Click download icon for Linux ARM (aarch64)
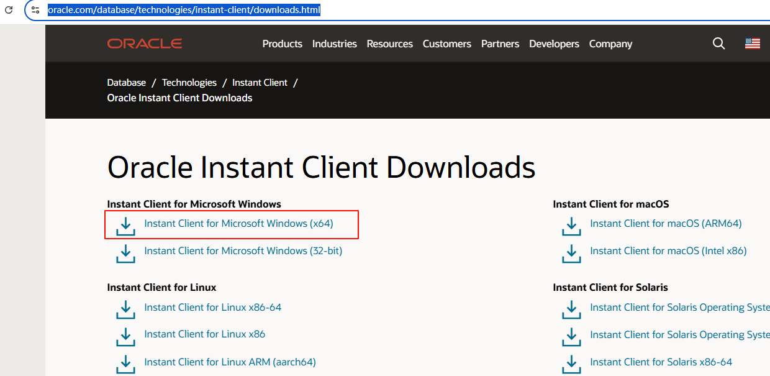The image size is (770, 376). pyautogui.click(x=125, y=364)
